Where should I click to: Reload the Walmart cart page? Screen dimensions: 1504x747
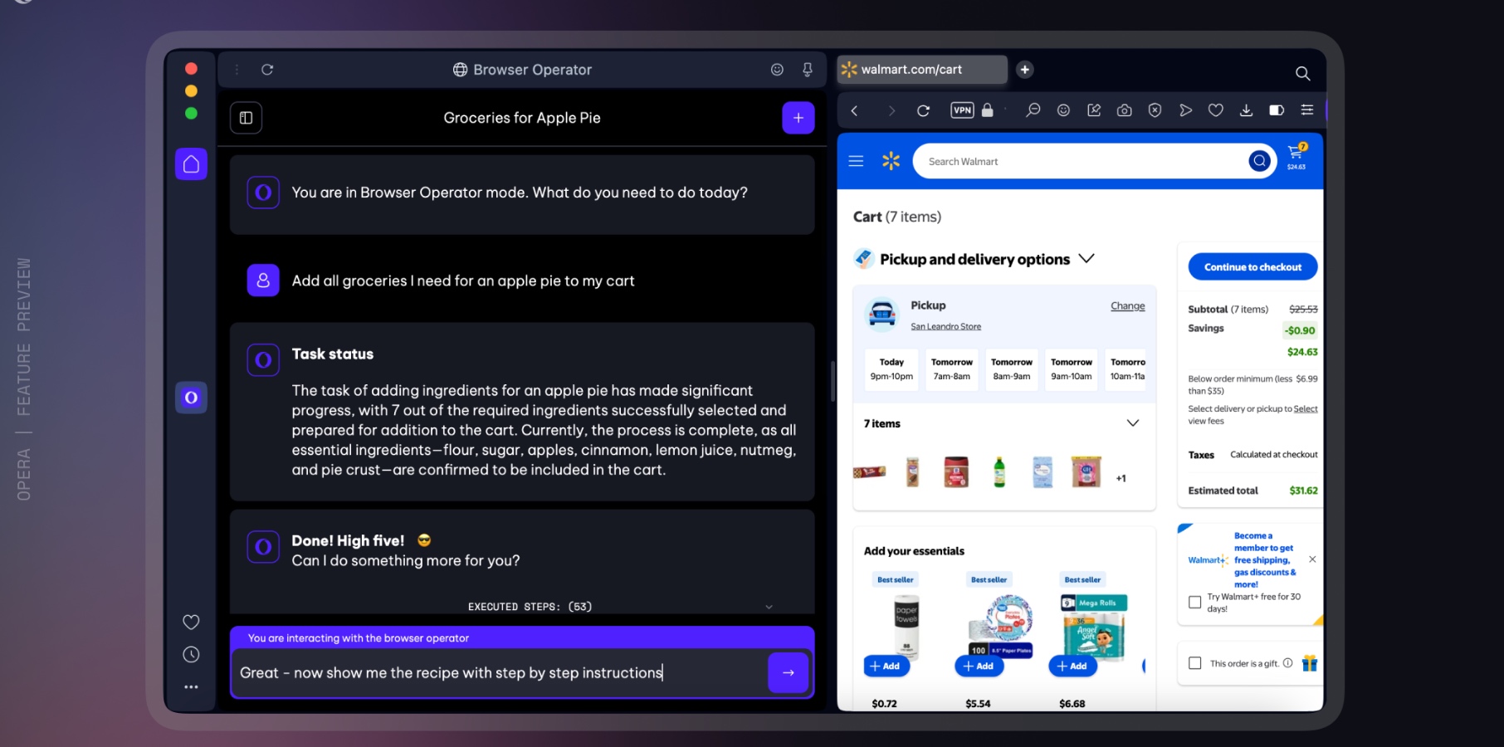[x=923, y=110]
